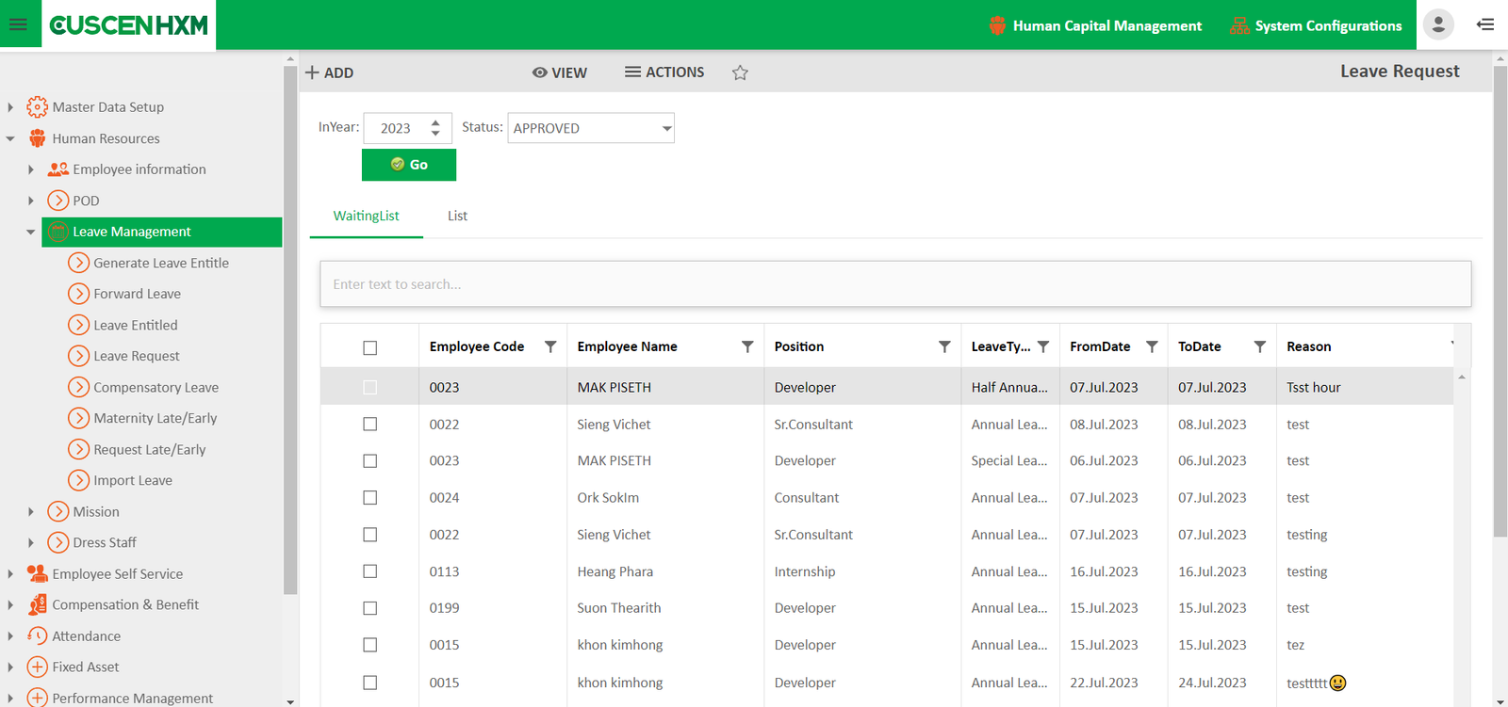Click the Employee Name filter icon
Viewport: 1508px width, 707px height.
coord(747,346)
